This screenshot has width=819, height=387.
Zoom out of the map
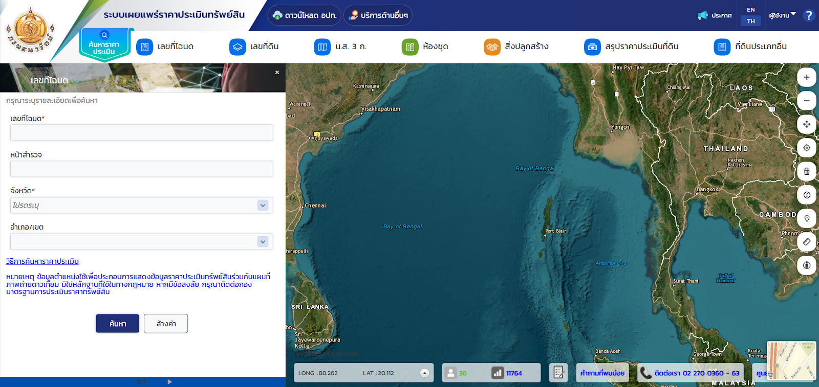[806, 101]
